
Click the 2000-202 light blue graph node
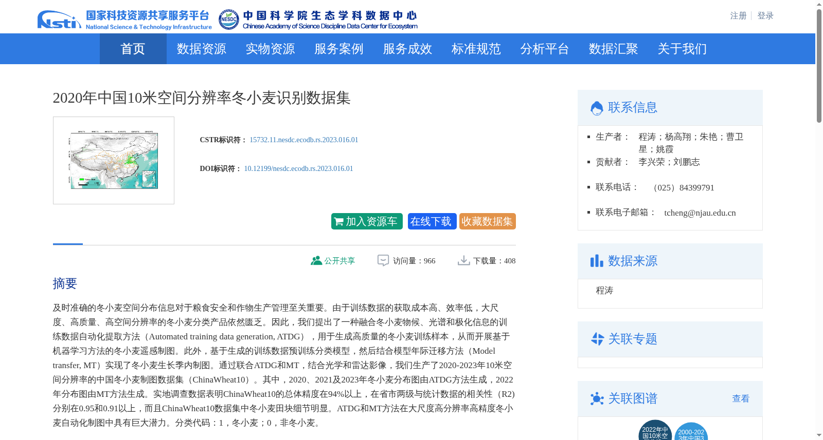point(691,432)
